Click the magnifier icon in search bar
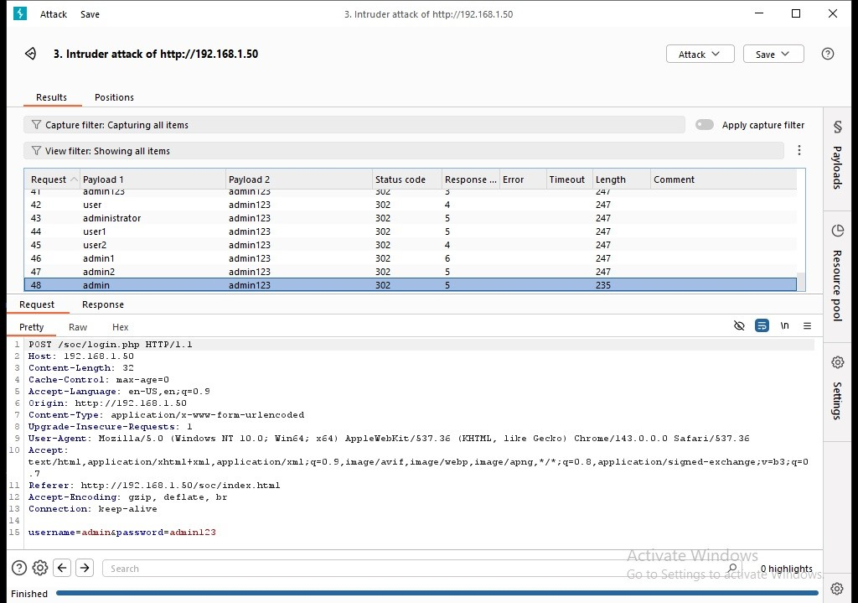This screenshot has height=603, width=858. [x=732, y=568]
